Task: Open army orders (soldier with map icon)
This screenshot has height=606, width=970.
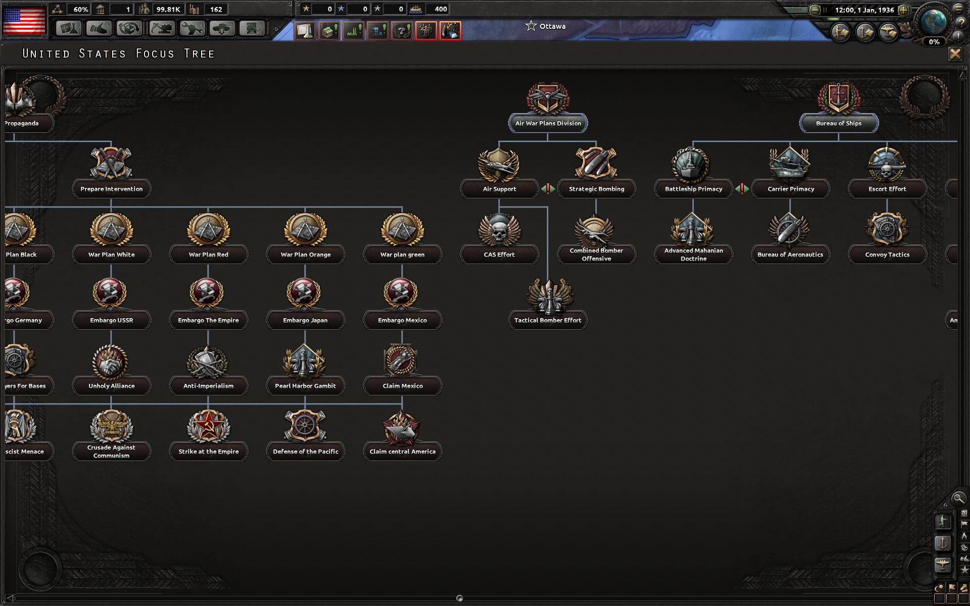Action: click(x=841, y=32)
